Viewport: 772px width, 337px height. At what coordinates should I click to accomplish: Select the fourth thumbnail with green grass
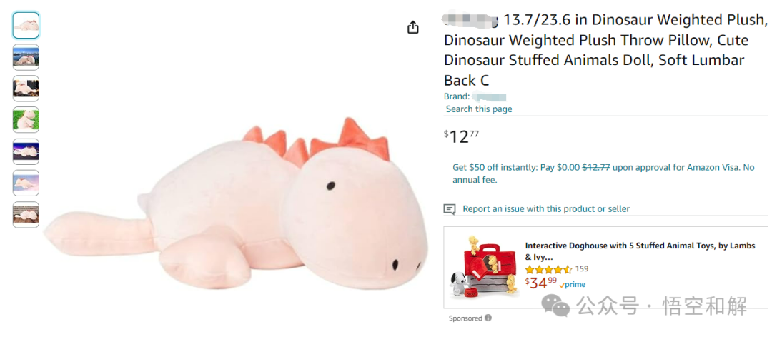[26, 120]
